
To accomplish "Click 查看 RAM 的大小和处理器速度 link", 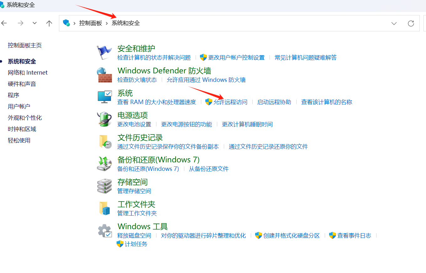I will (x=156, y=102).
